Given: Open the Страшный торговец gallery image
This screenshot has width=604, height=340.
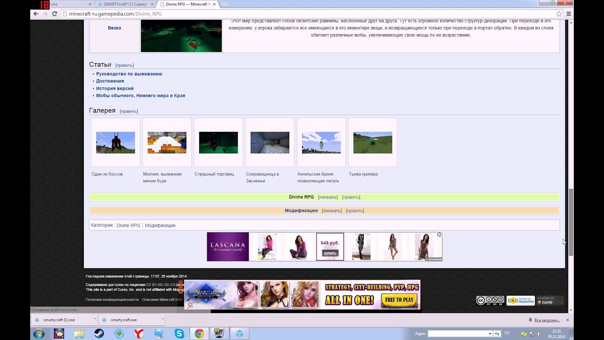Looking at the screenshot, I should pyautogui.click(x=218, y=143).
